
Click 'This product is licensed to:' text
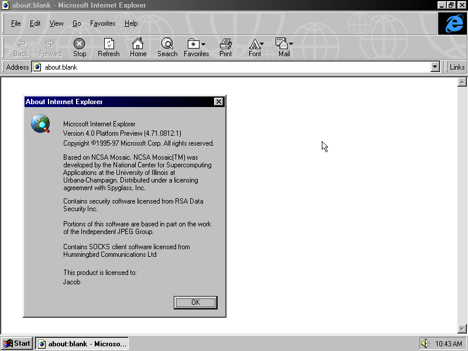pyautogui.click(x=100, y=273)
